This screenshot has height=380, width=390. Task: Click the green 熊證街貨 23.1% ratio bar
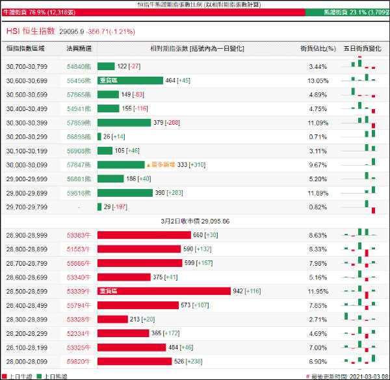348,12
